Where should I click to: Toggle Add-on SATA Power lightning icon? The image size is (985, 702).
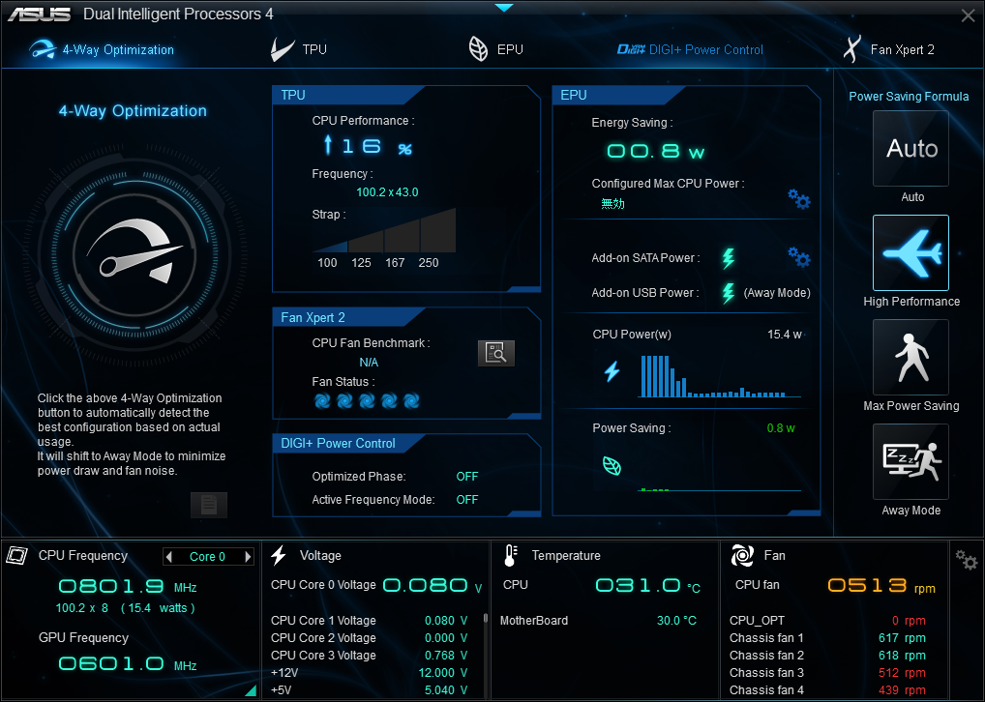pos(728,258)
